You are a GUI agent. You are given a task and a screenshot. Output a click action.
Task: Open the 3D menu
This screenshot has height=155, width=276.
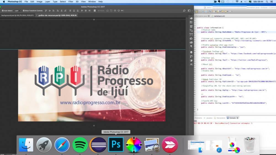(x=77, y=2)
